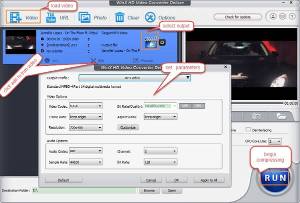
Task: Click the preview playback progress bar
Action: [257, 103]
